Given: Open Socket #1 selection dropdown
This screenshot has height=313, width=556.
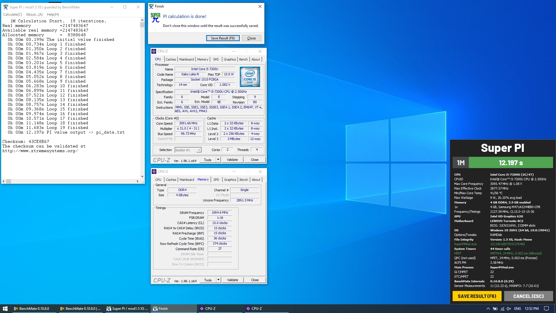Looking at the screenshot, I should point(188,150).
